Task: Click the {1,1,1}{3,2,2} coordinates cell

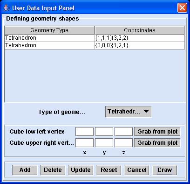Action: click(x=140, y=38)
